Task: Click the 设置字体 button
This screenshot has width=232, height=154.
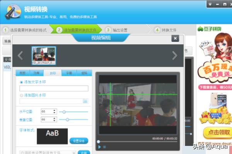Action: [79, 141]
